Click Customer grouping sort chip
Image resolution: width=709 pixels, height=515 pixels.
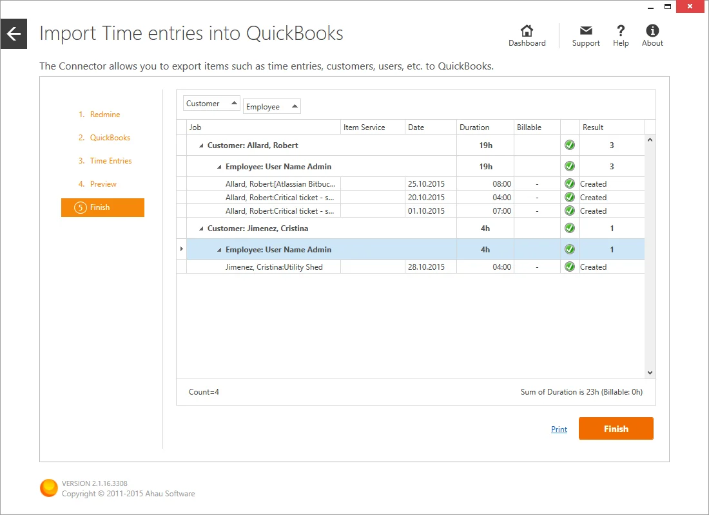(x=211, y=104)
